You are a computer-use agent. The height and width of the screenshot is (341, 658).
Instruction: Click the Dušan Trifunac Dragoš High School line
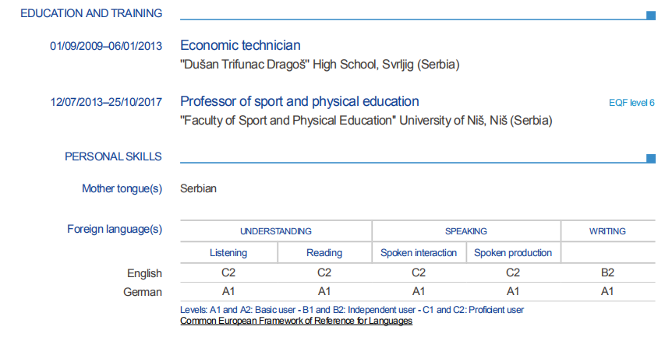320,65
